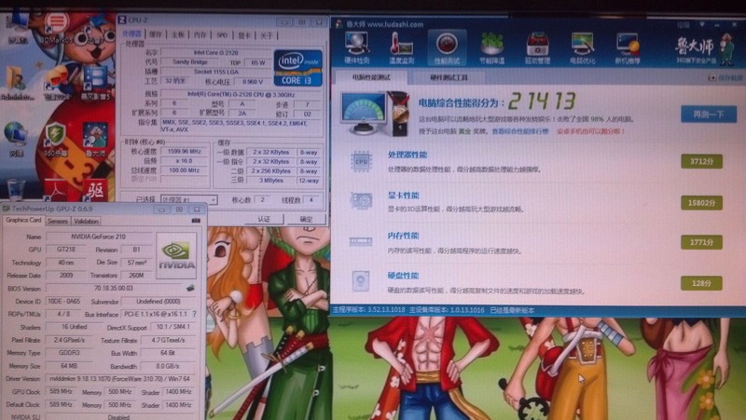The image size is (746, 420).
Task: Click the 认证 button in CPU-Z
Action: pyautogui.click(x=264, y=219)
